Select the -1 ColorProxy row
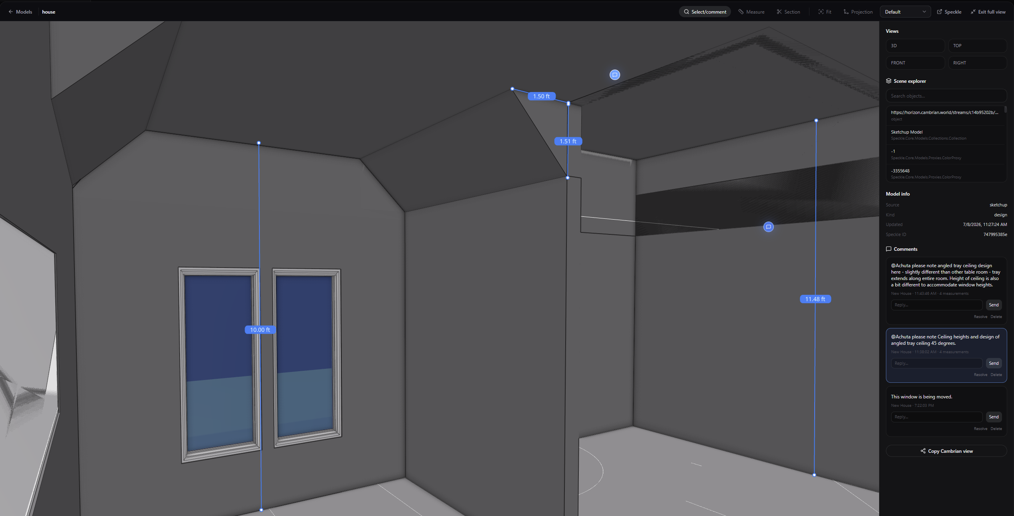This screenshot has height=516, width=1014. pos(945,154)
